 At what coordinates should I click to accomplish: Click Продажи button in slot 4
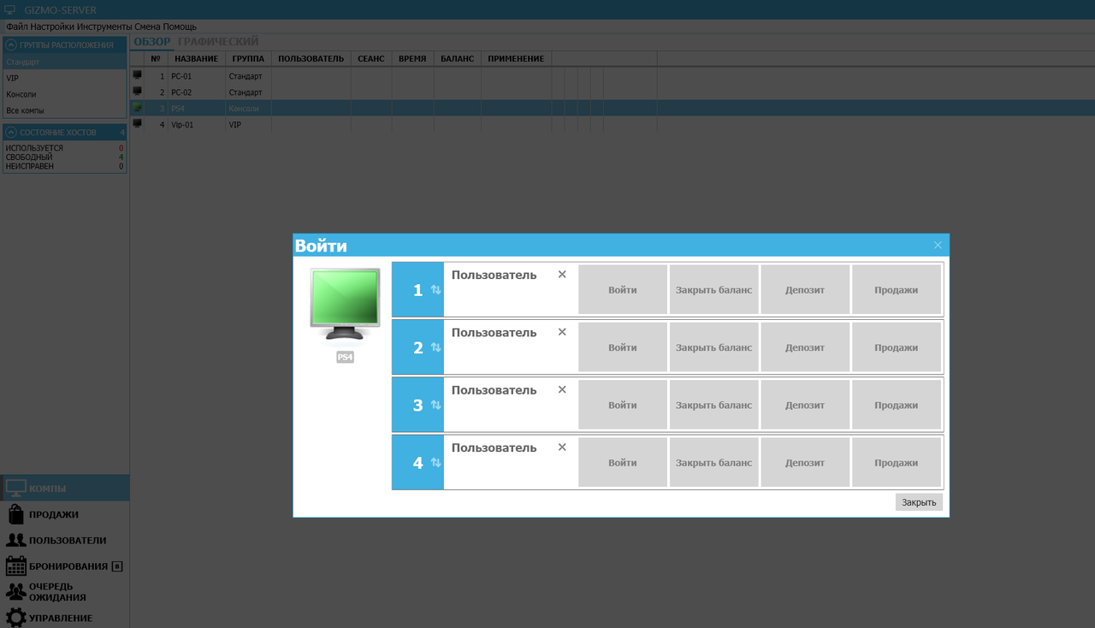coord(897,462)
